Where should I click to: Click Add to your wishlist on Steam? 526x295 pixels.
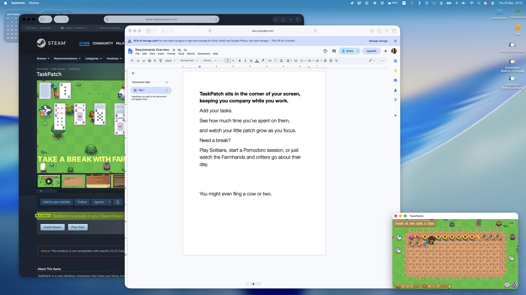(56, 202)
